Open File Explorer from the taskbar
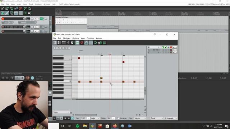 click(85, 126)
